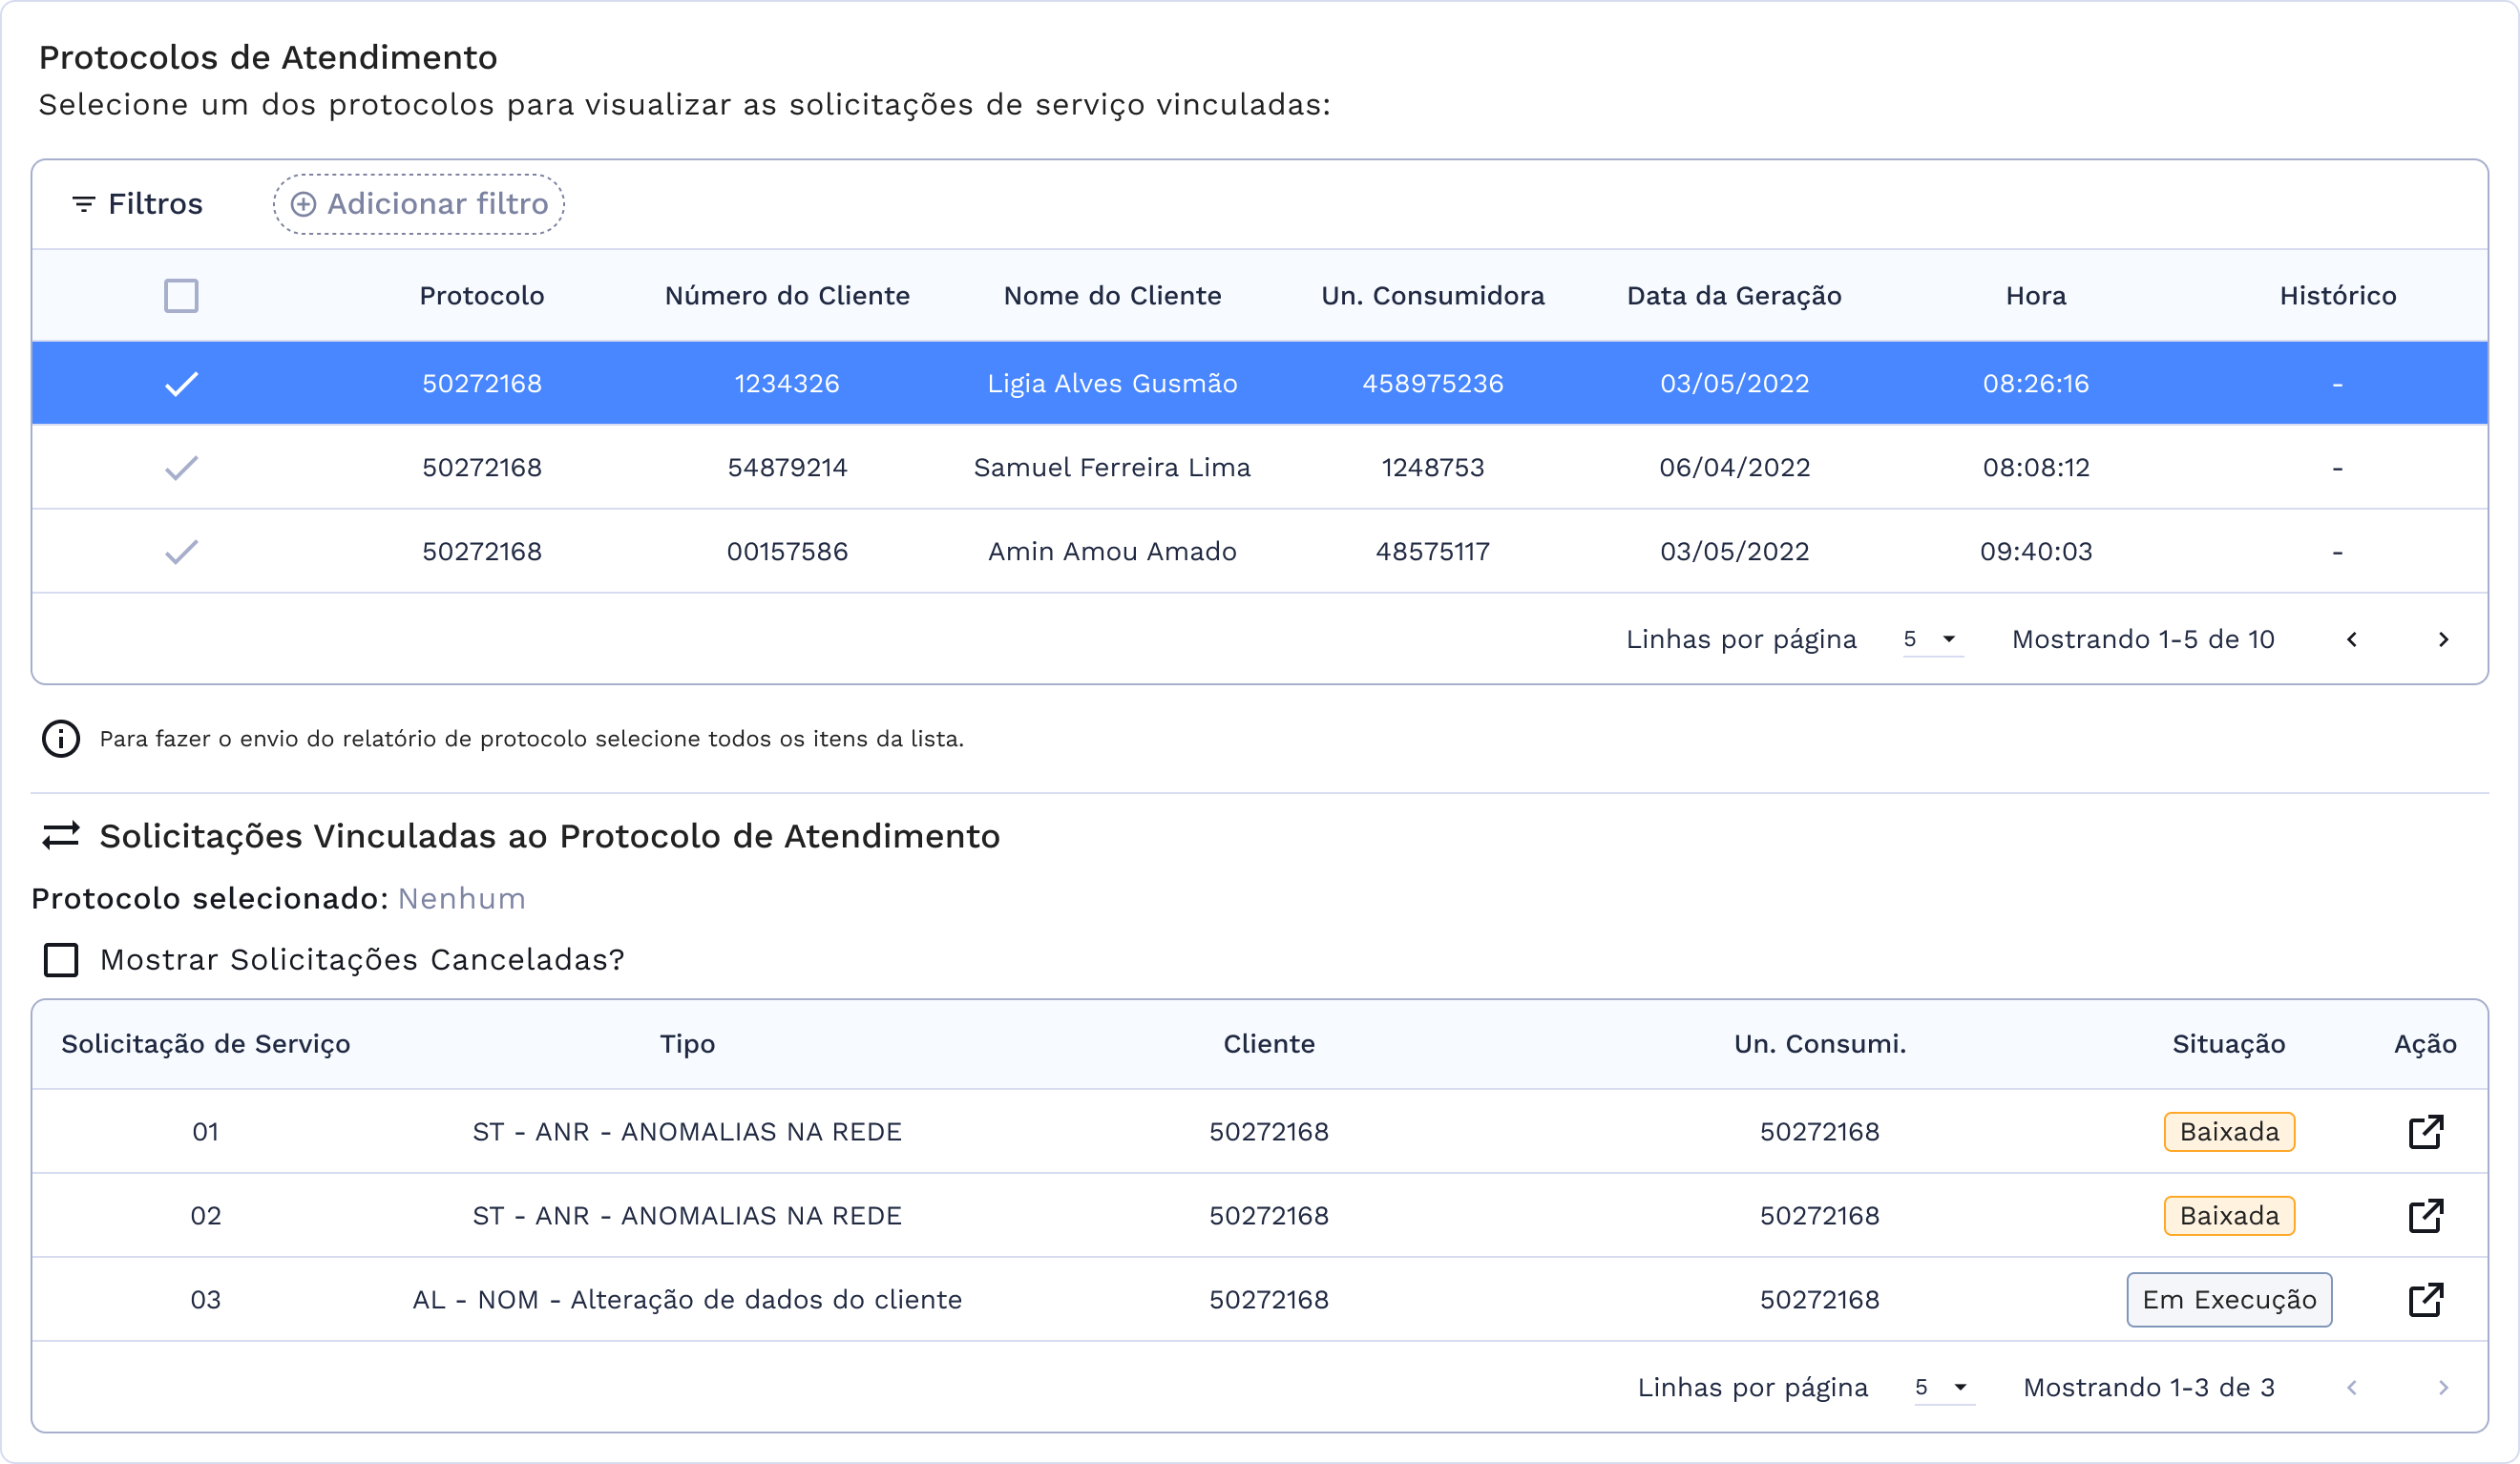
Task: Click the Data da Geração column header
Action: (x=1734, y=296)
